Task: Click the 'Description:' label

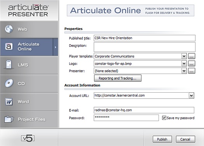Action: (x=78, y=46)
